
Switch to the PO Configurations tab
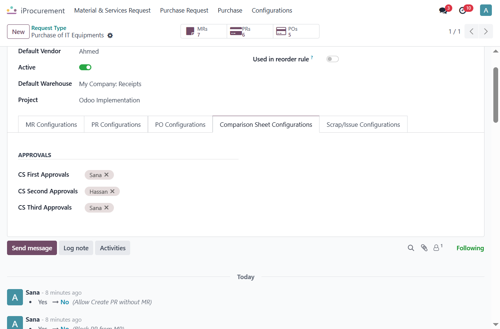[x=180, y=125]
